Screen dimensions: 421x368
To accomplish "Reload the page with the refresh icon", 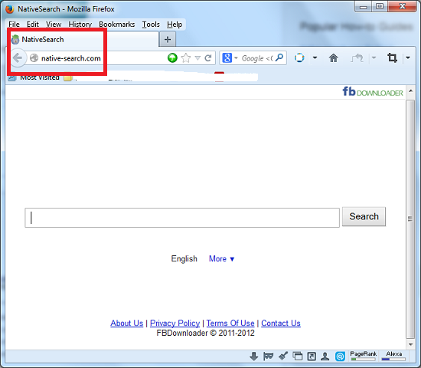I will 208,58.
